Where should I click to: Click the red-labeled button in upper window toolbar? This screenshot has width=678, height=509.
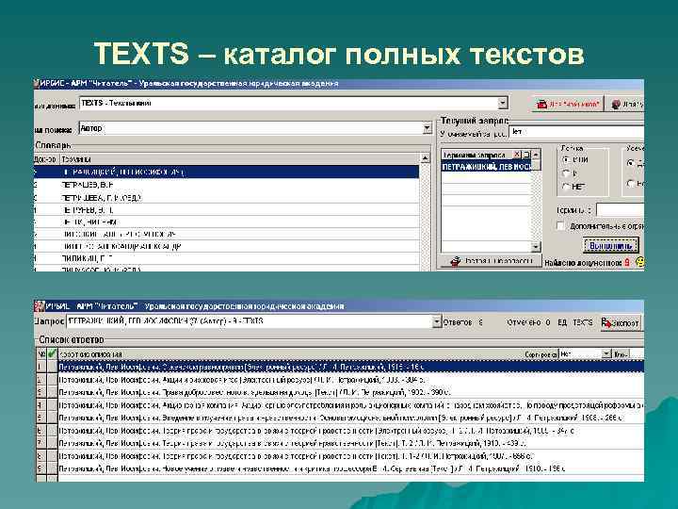(x=567, y=105)
